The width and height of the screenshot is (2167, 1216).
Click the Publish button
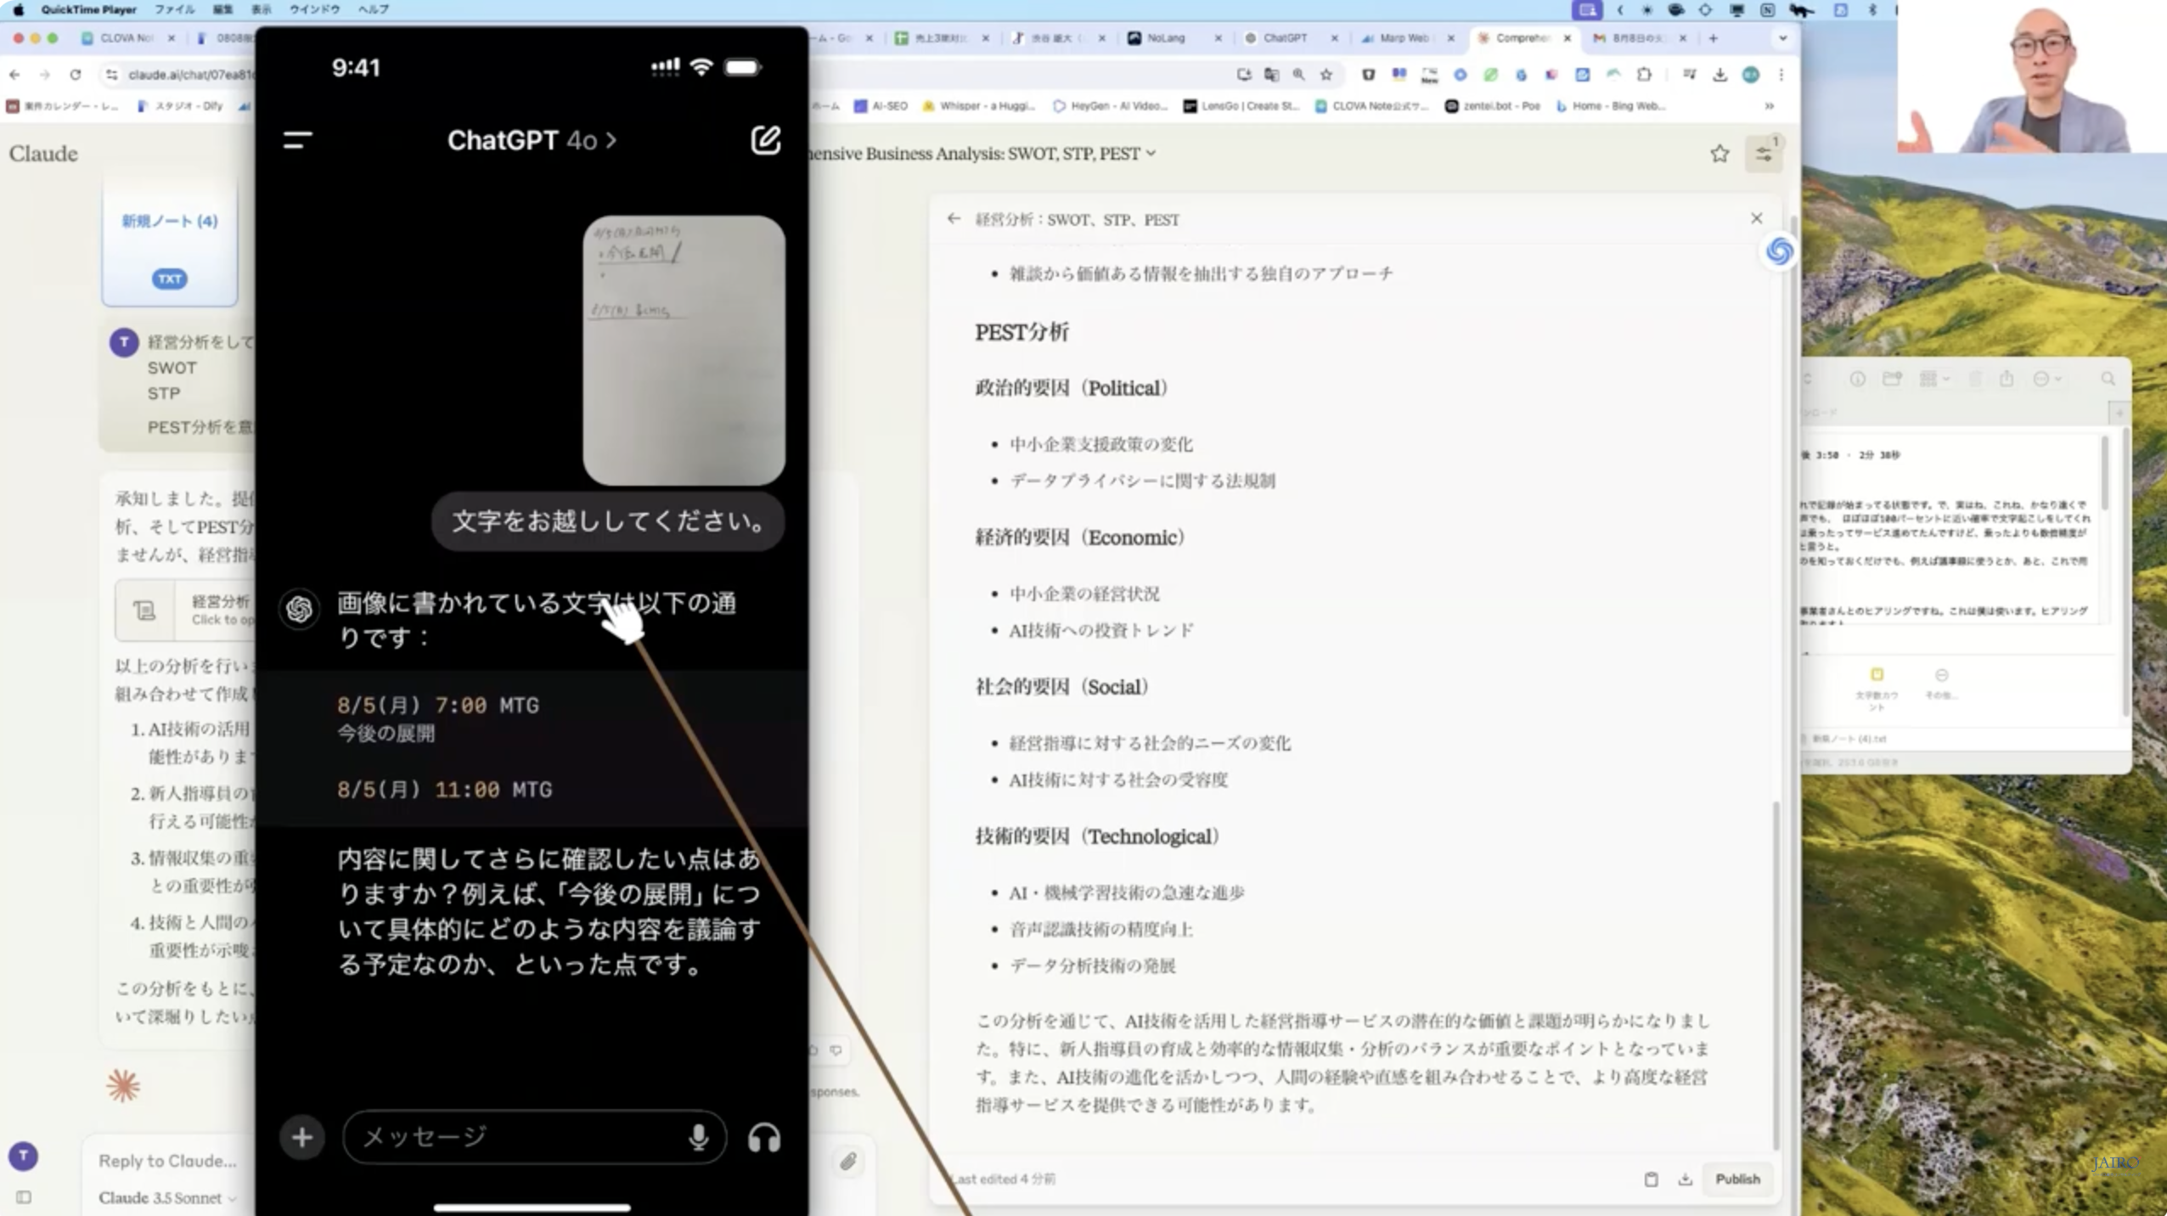point(1737,1179)
